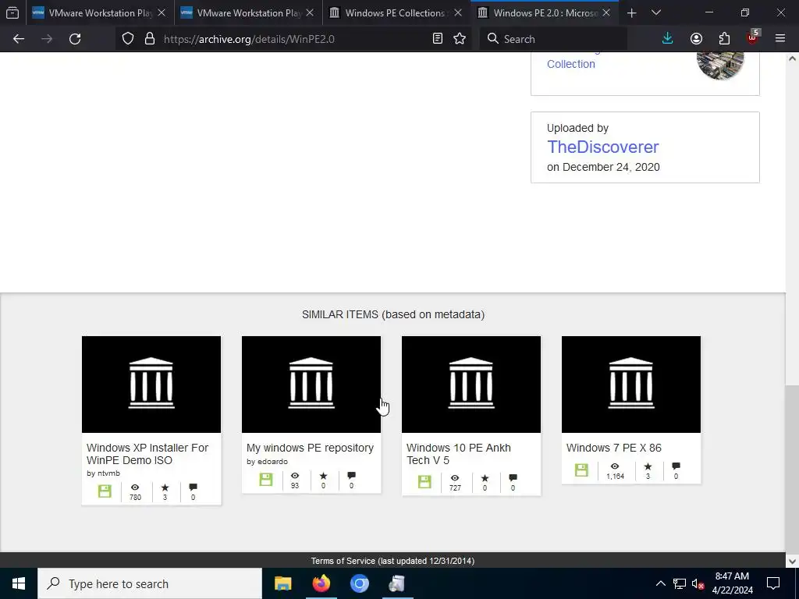799x599 pixels.
Task: Open File Explorer from taskbar
Action: click(282, 583)
